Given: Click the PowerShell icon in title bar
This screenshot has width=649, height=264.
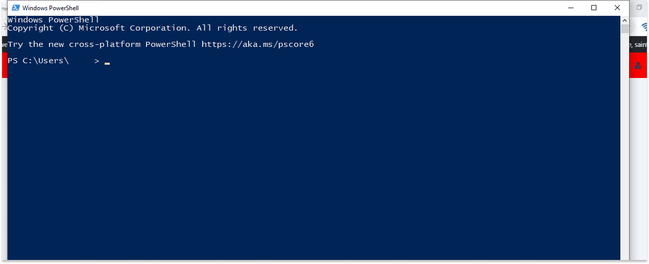Looking at the screenshot, I should point(15,8).
